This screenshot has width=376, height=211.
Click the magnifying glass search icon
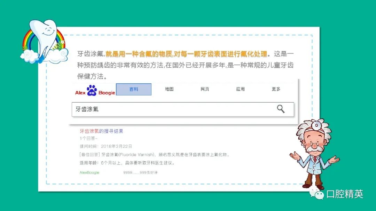(281, 109)
